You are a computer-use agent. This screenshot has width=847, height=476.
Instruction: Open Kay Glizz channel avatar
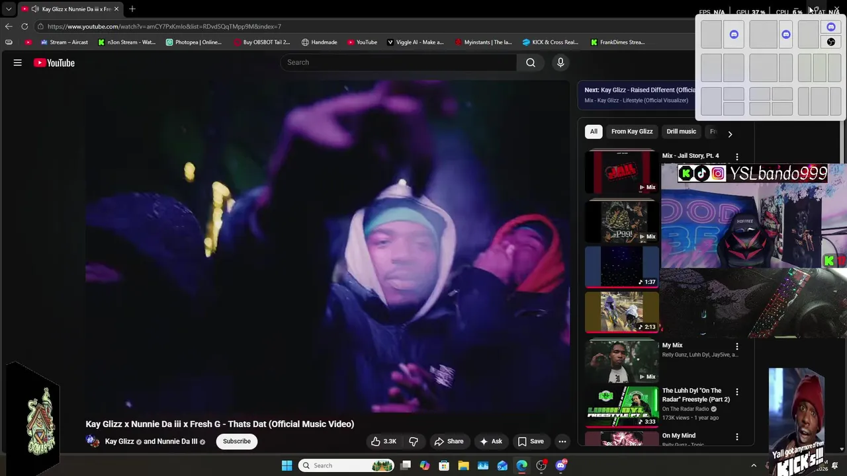pos(93,441)
